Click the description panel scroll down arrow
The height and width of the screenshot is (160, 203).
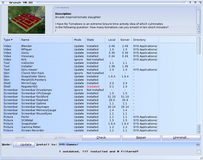click(x=199, y=31)
